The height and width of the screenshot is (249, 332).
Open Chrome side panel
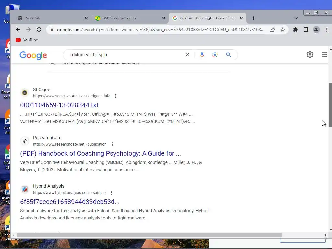[x=306, y=30]
